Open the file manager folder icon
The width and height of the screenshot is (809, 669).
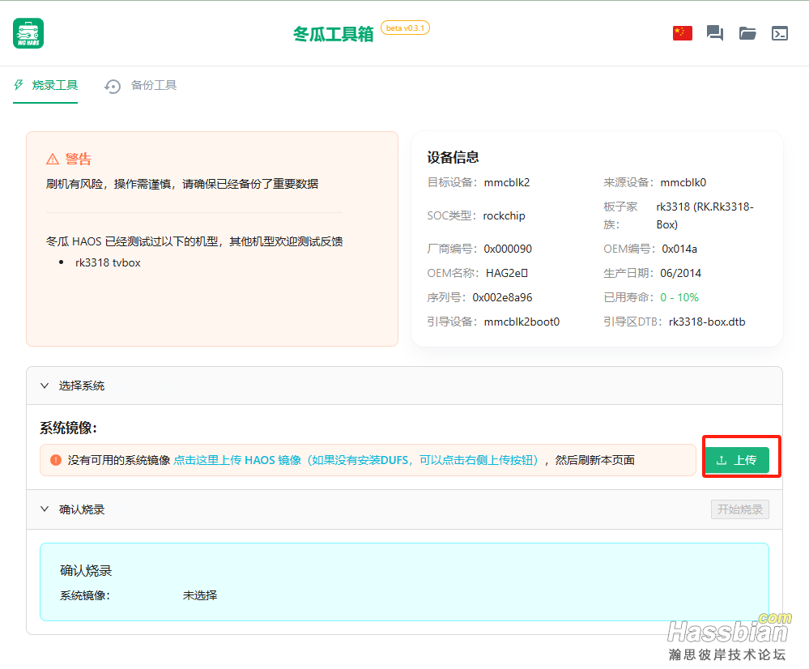point(747,33)
